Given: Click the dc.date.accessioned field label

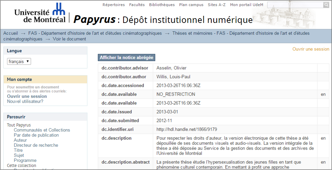Looking at the screenshot, I should [x=123, y=86].
